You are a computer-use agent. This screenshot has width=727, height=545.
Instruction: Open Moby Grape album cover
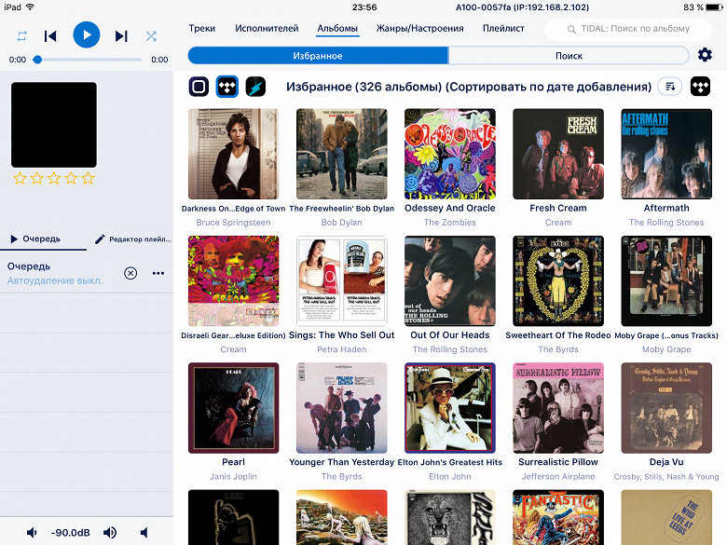(x=666, y=280)
